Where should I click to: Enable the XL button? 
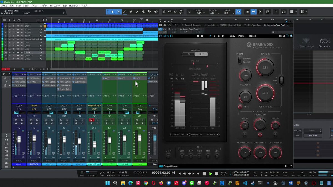(239, 107)
